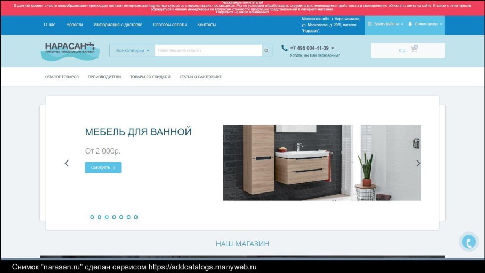Click the Наш магазин heading
Viewport: 485px width, 273px height.
pos(242,244)
